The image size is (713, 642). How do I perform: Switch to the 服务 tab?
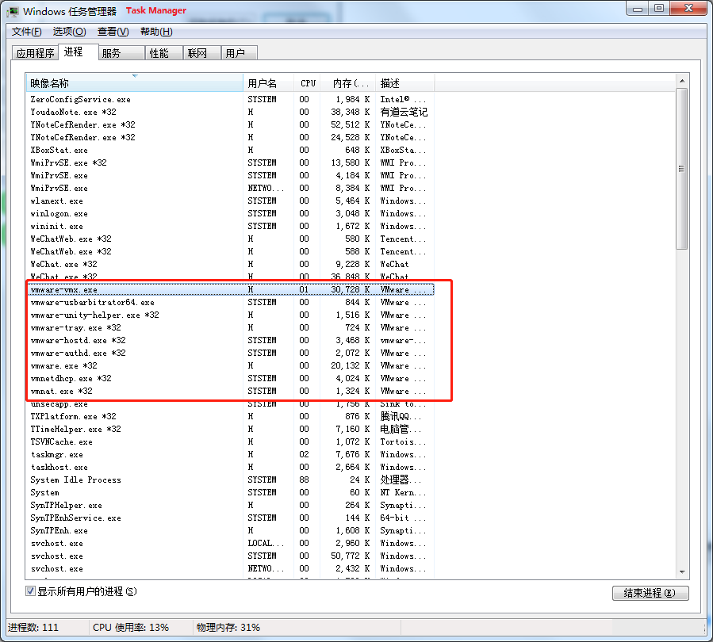[121, 53]
